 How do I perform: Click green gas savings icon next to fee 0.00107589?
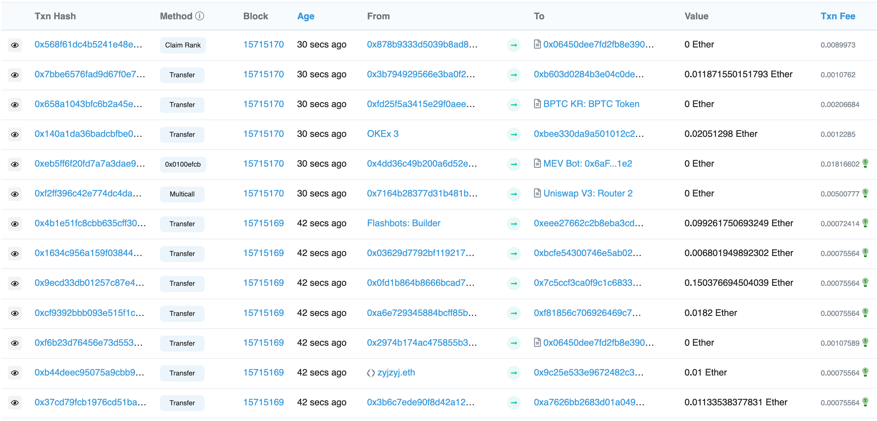[x=866, y=342]
